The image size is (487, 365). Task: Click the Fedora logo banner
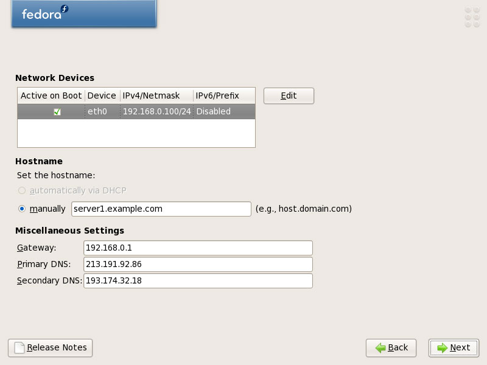tap(84, 13)
